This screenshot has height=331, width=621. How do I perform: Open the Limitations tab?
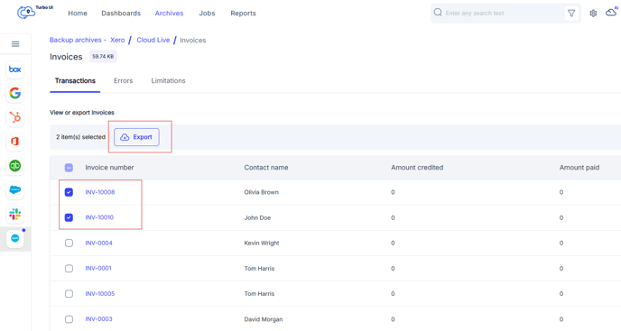(168, 81)
